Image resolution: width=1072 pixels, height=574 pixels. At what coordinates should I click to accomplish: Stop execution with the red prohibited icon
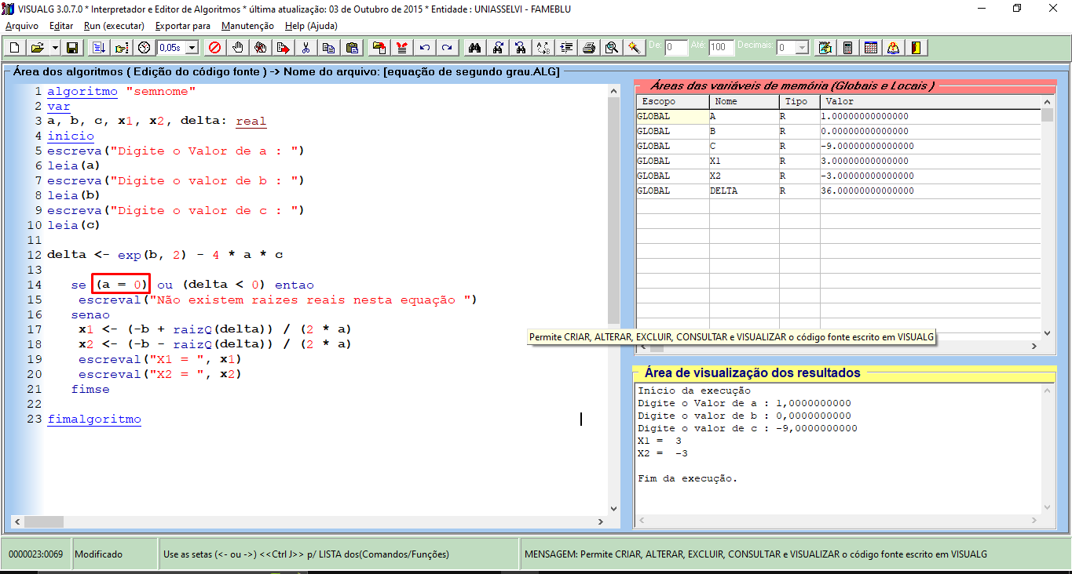pos(214,48)
